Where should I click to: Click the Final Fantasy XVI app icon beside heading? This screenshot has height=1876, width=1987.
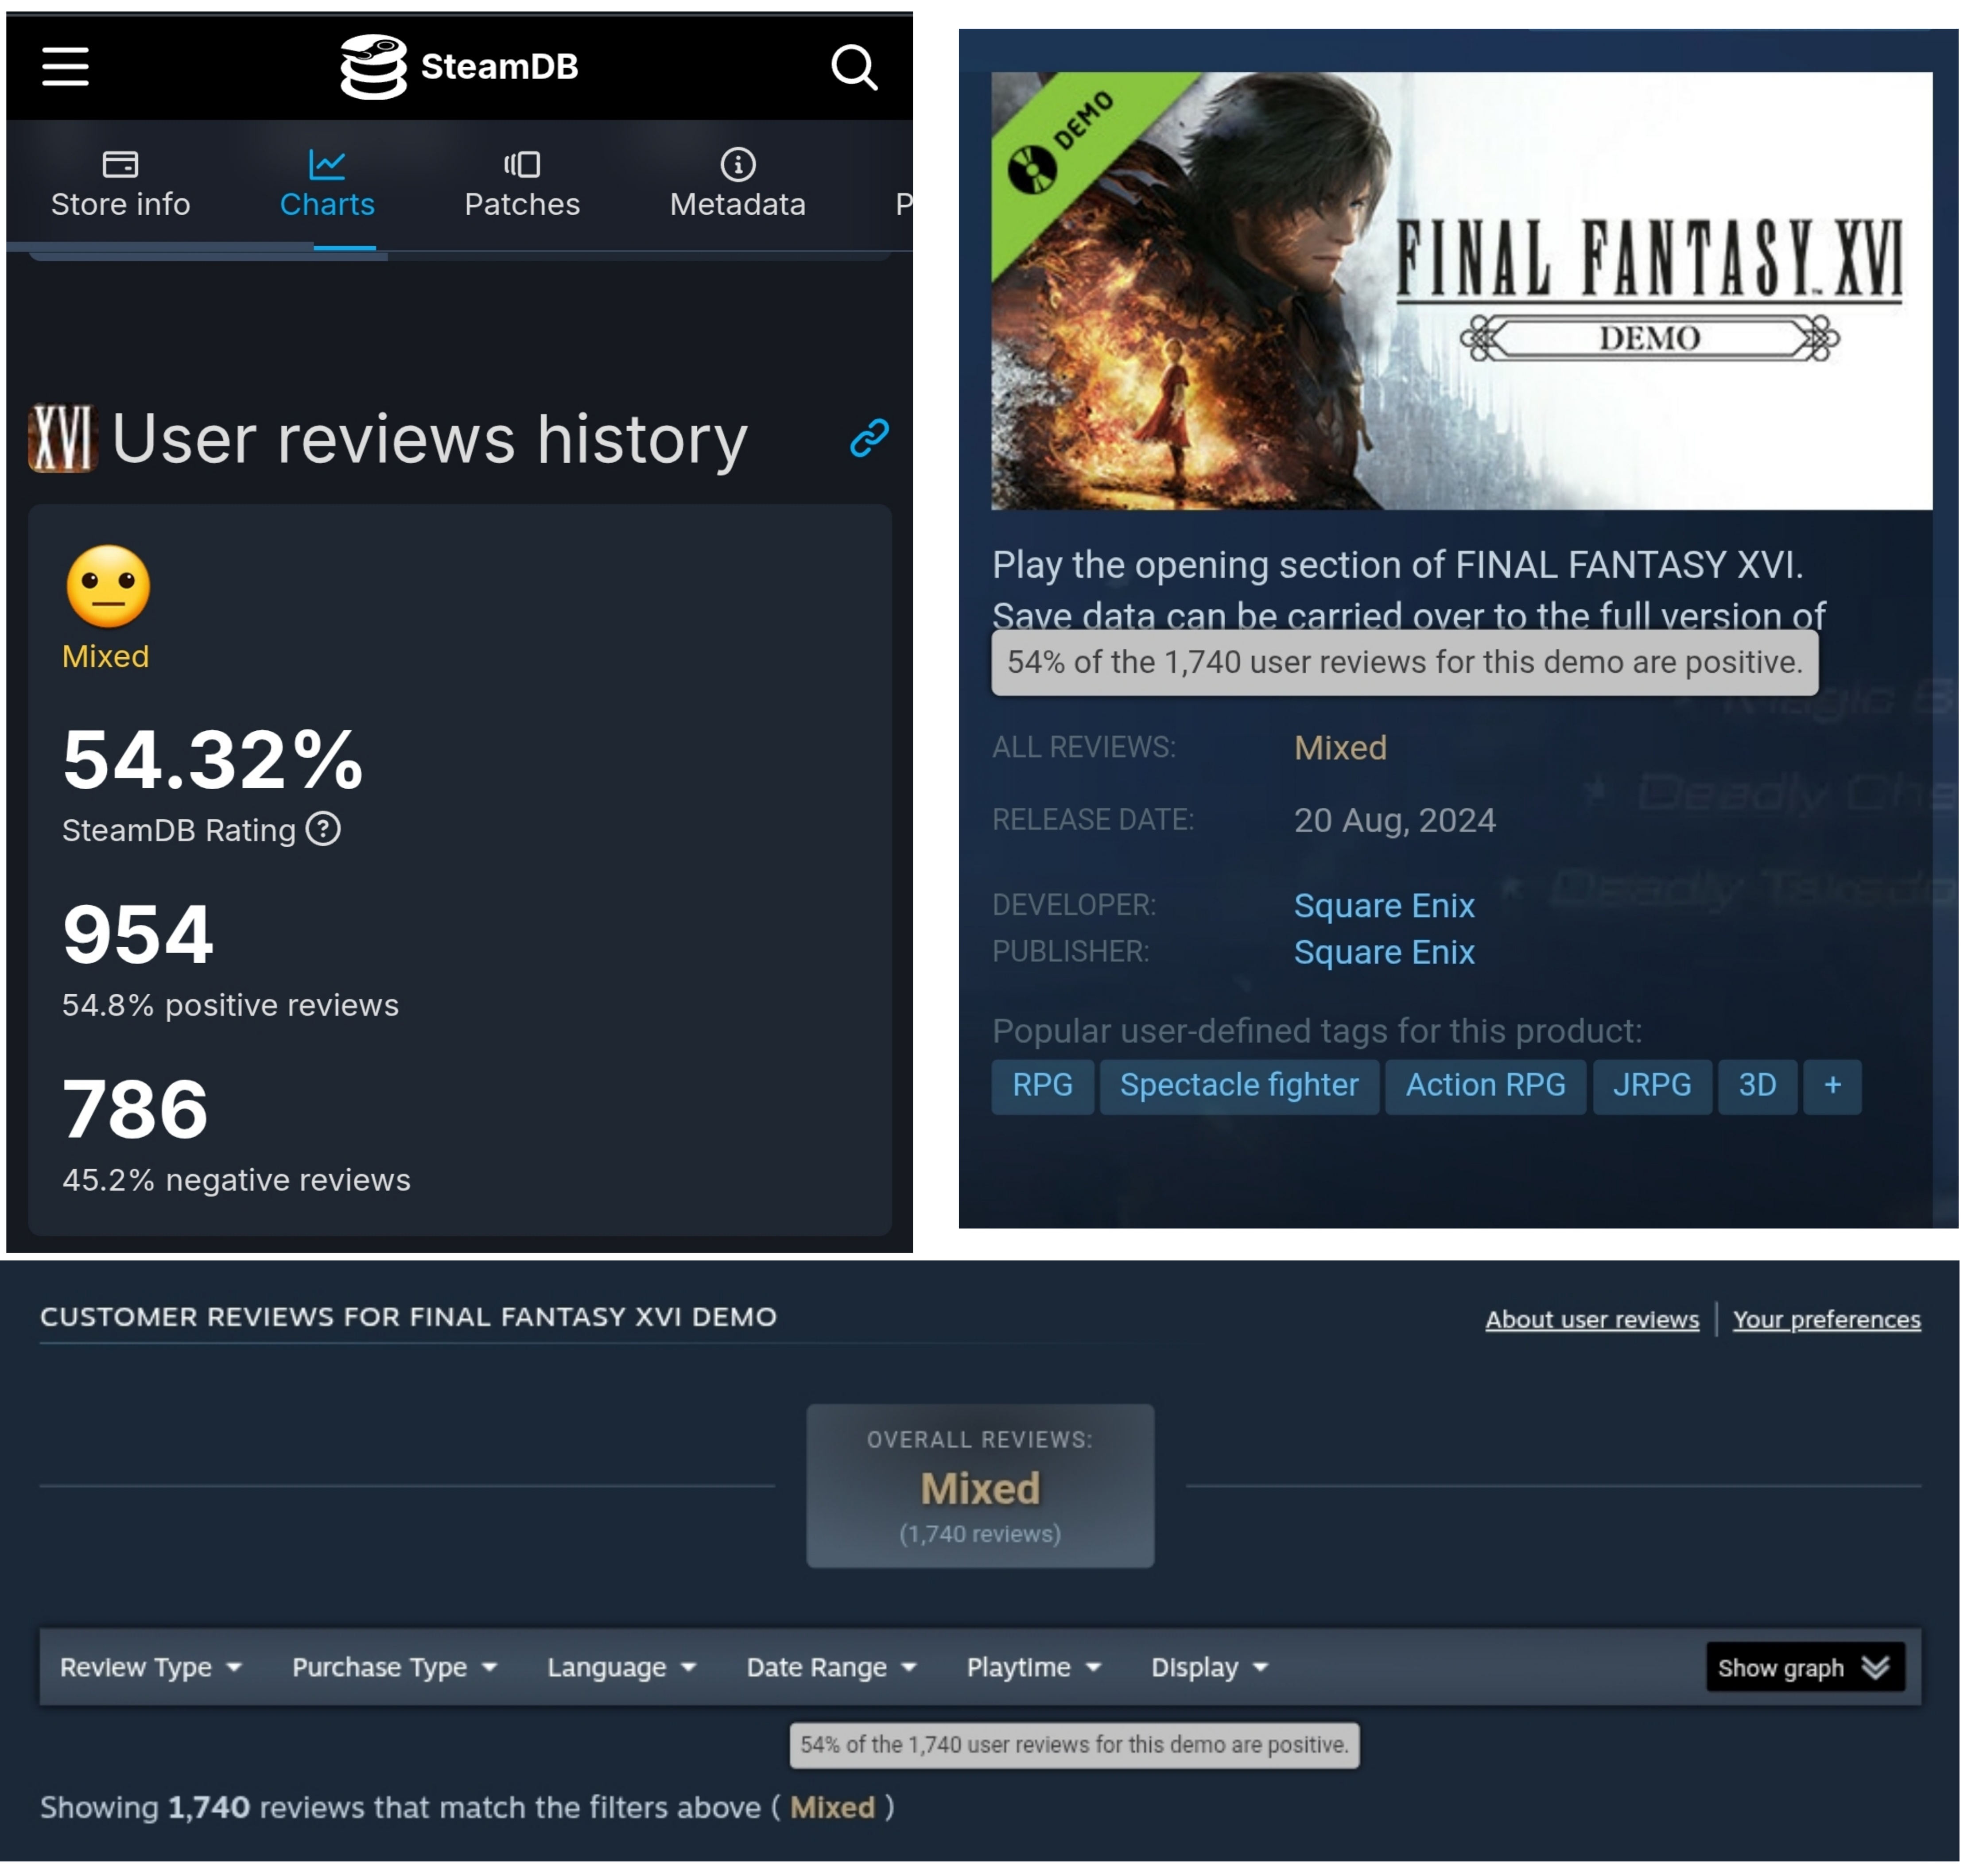[62, 438]
